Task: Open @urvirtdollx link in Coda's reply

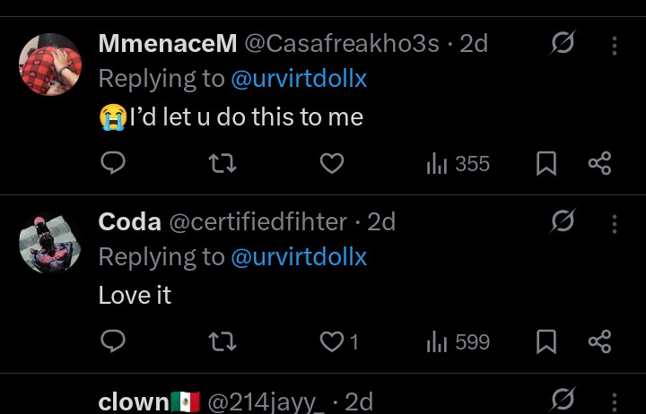Action: pyautogui.click(x=299, y=257)
